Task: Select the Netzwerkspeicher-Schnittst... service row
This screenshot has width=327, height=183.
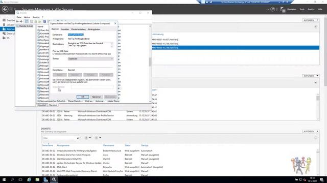Action: pos(78,101)
